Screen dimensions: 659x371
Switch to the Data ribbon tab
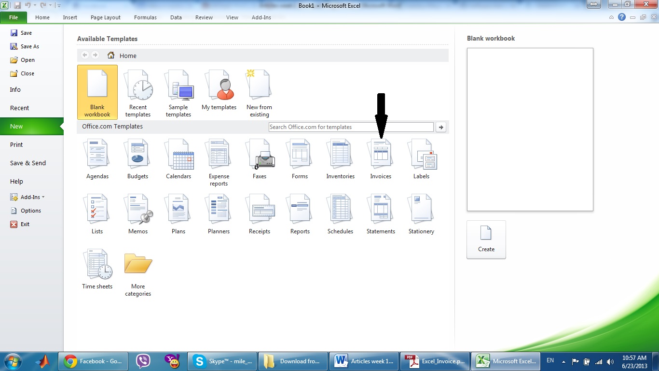pos(176,17)
